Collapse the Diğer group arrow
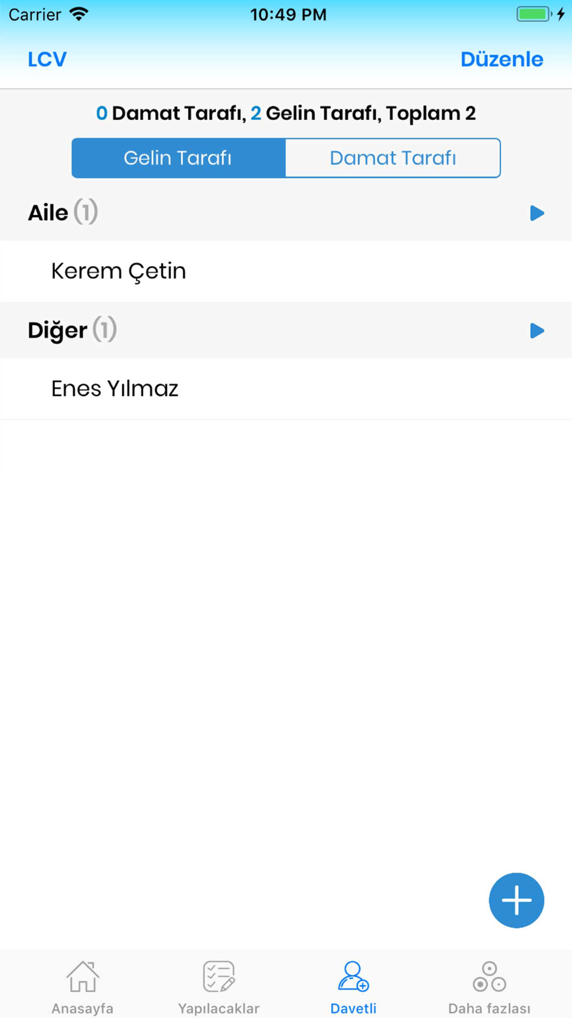Image resolution: width=572 pixels, height=1018 pixels. tap(537, 330)
